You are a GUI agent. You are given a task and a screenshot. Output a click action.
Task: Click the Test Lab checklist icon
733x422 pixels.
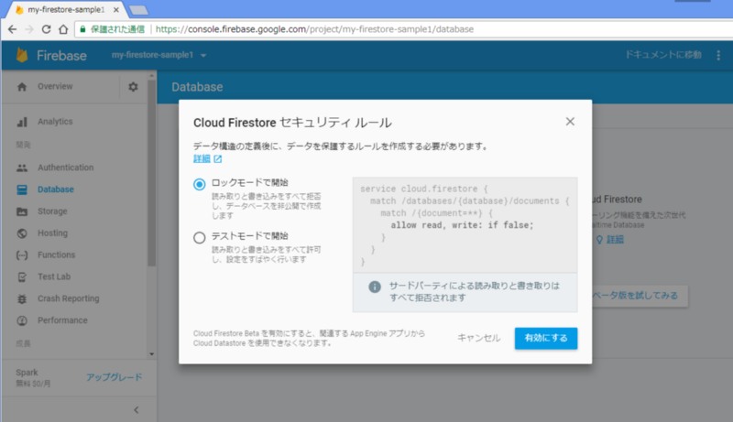click(x=22, y=277)
